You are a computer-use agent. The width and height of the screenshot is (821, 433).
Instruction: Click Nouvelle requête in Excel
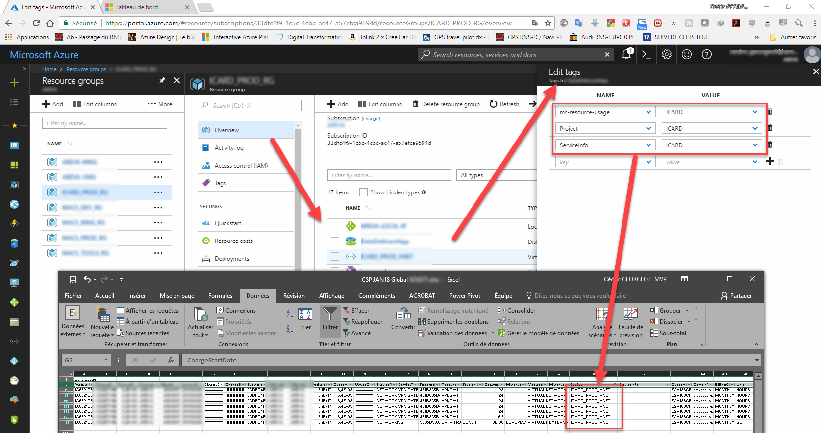pyautogui.click(x=102, y=322)
